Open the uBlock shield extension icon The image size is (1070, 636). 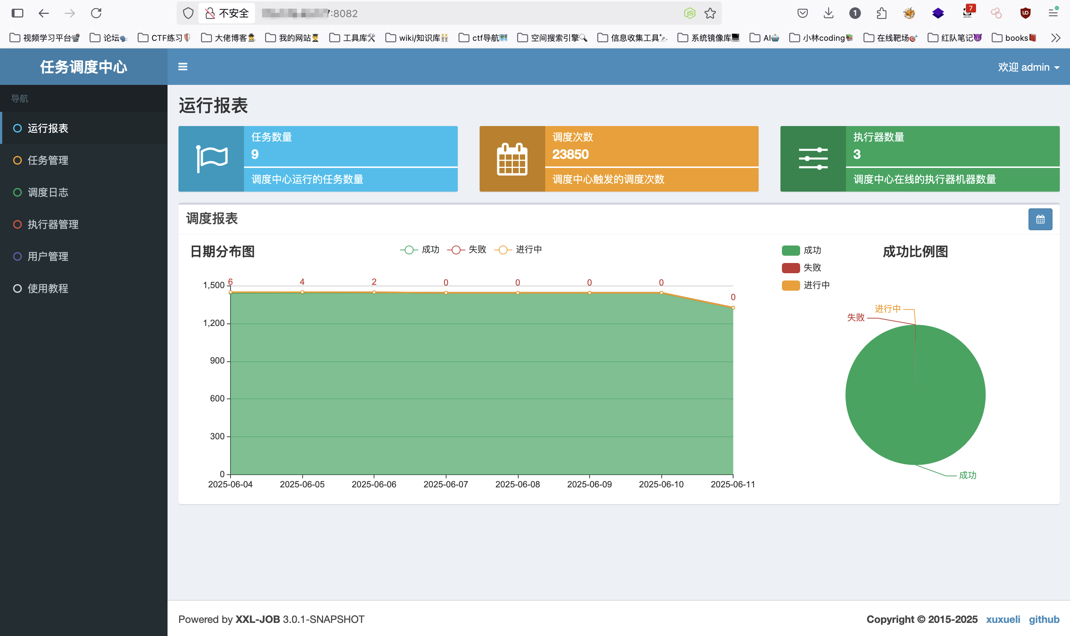click(1025, 13)
